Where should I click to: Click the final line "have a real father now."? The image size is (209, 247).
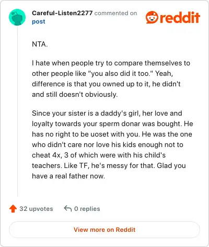(68, 176)
